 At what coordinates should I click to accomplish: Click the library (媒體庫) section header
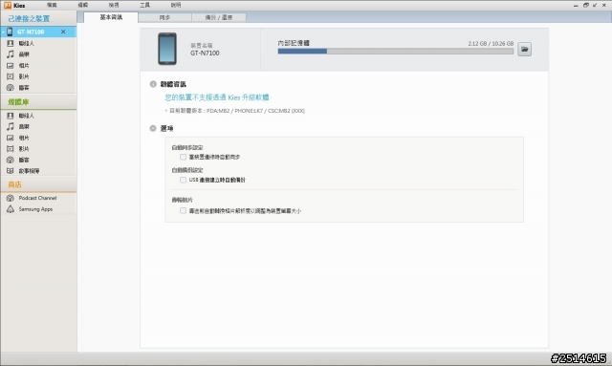pos(38,102)
